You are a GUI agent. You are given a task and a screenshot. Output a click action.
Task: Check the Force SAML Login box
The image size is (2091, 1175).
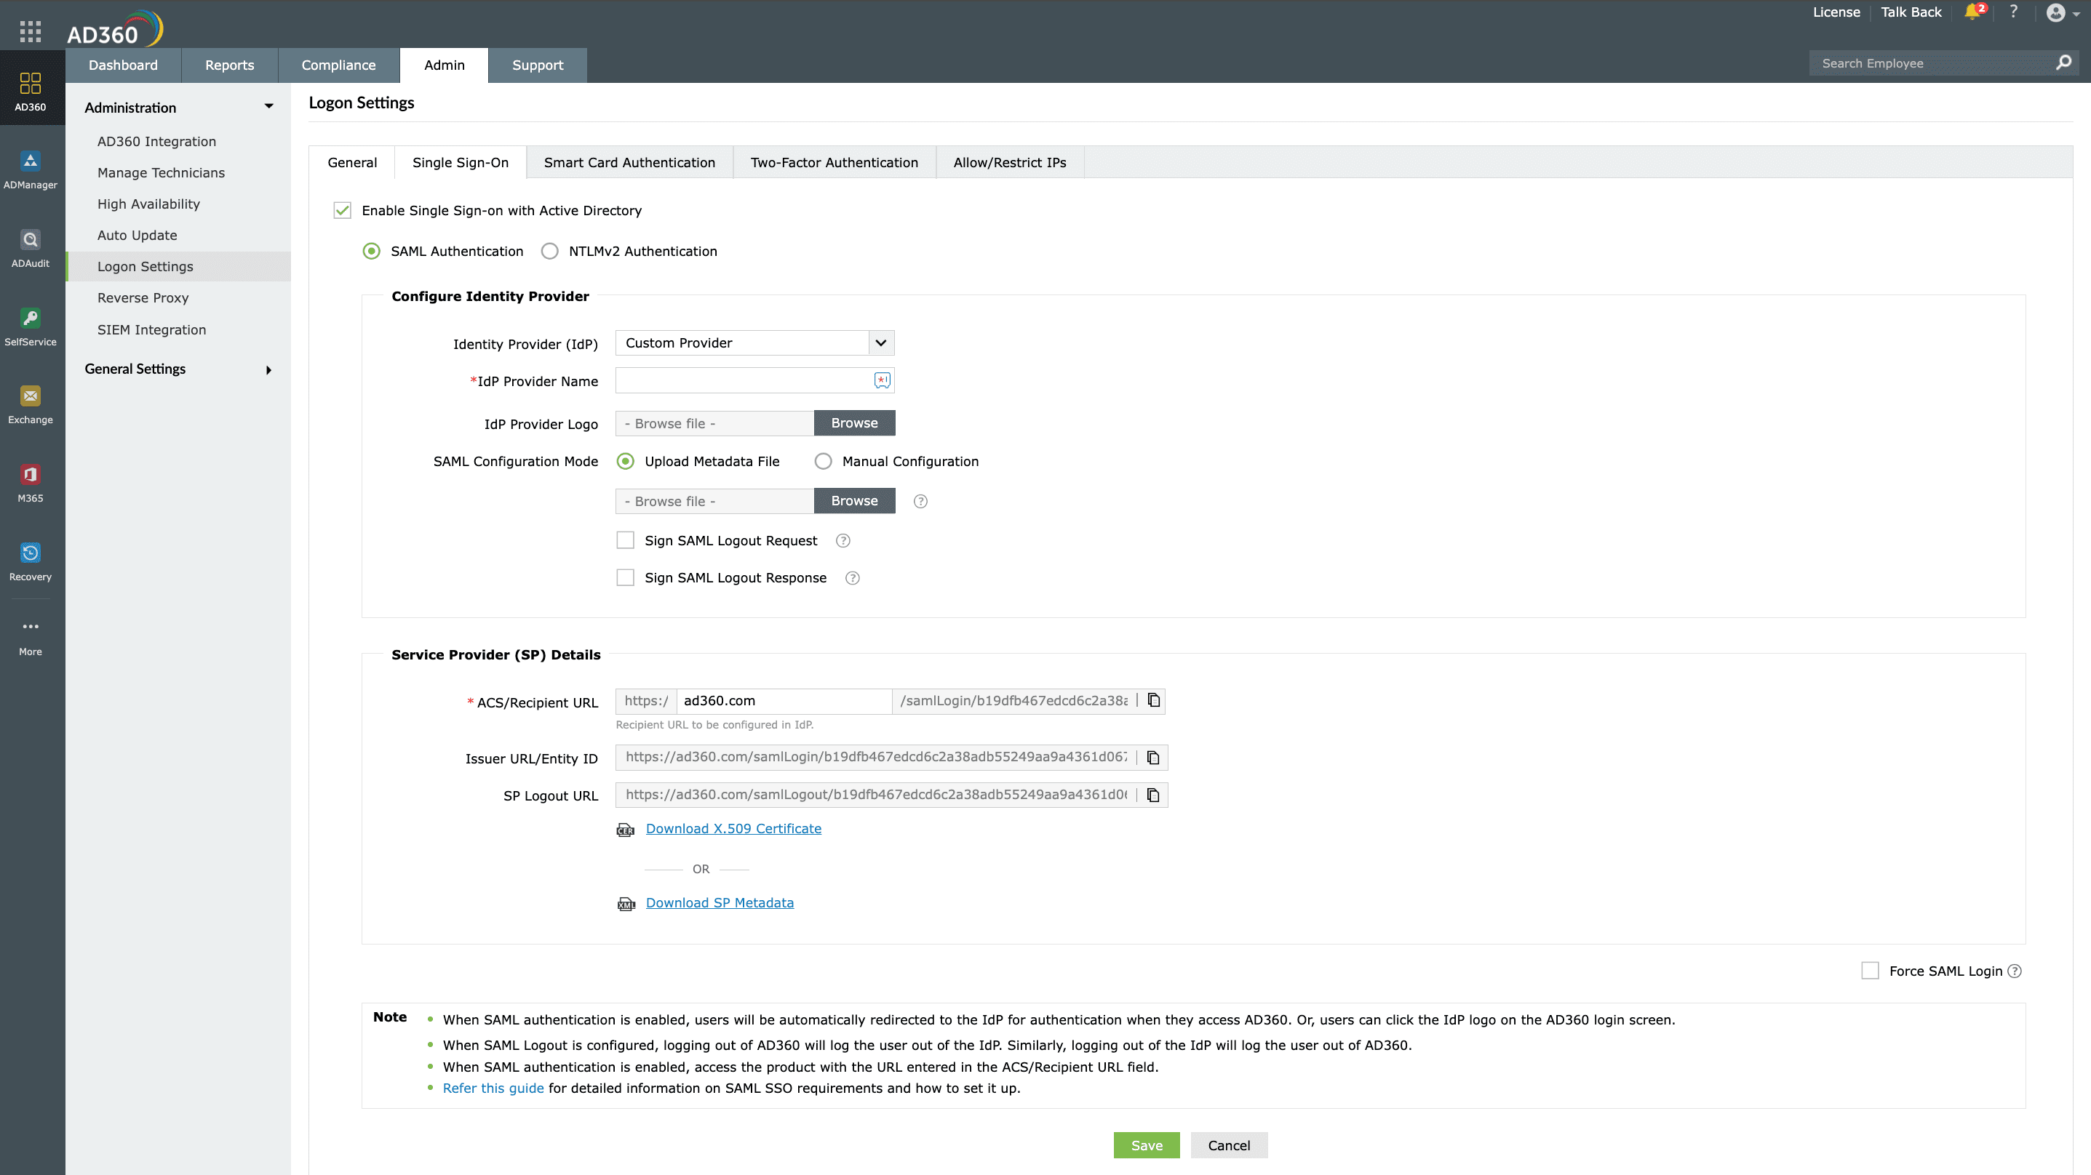point(1869,971)
